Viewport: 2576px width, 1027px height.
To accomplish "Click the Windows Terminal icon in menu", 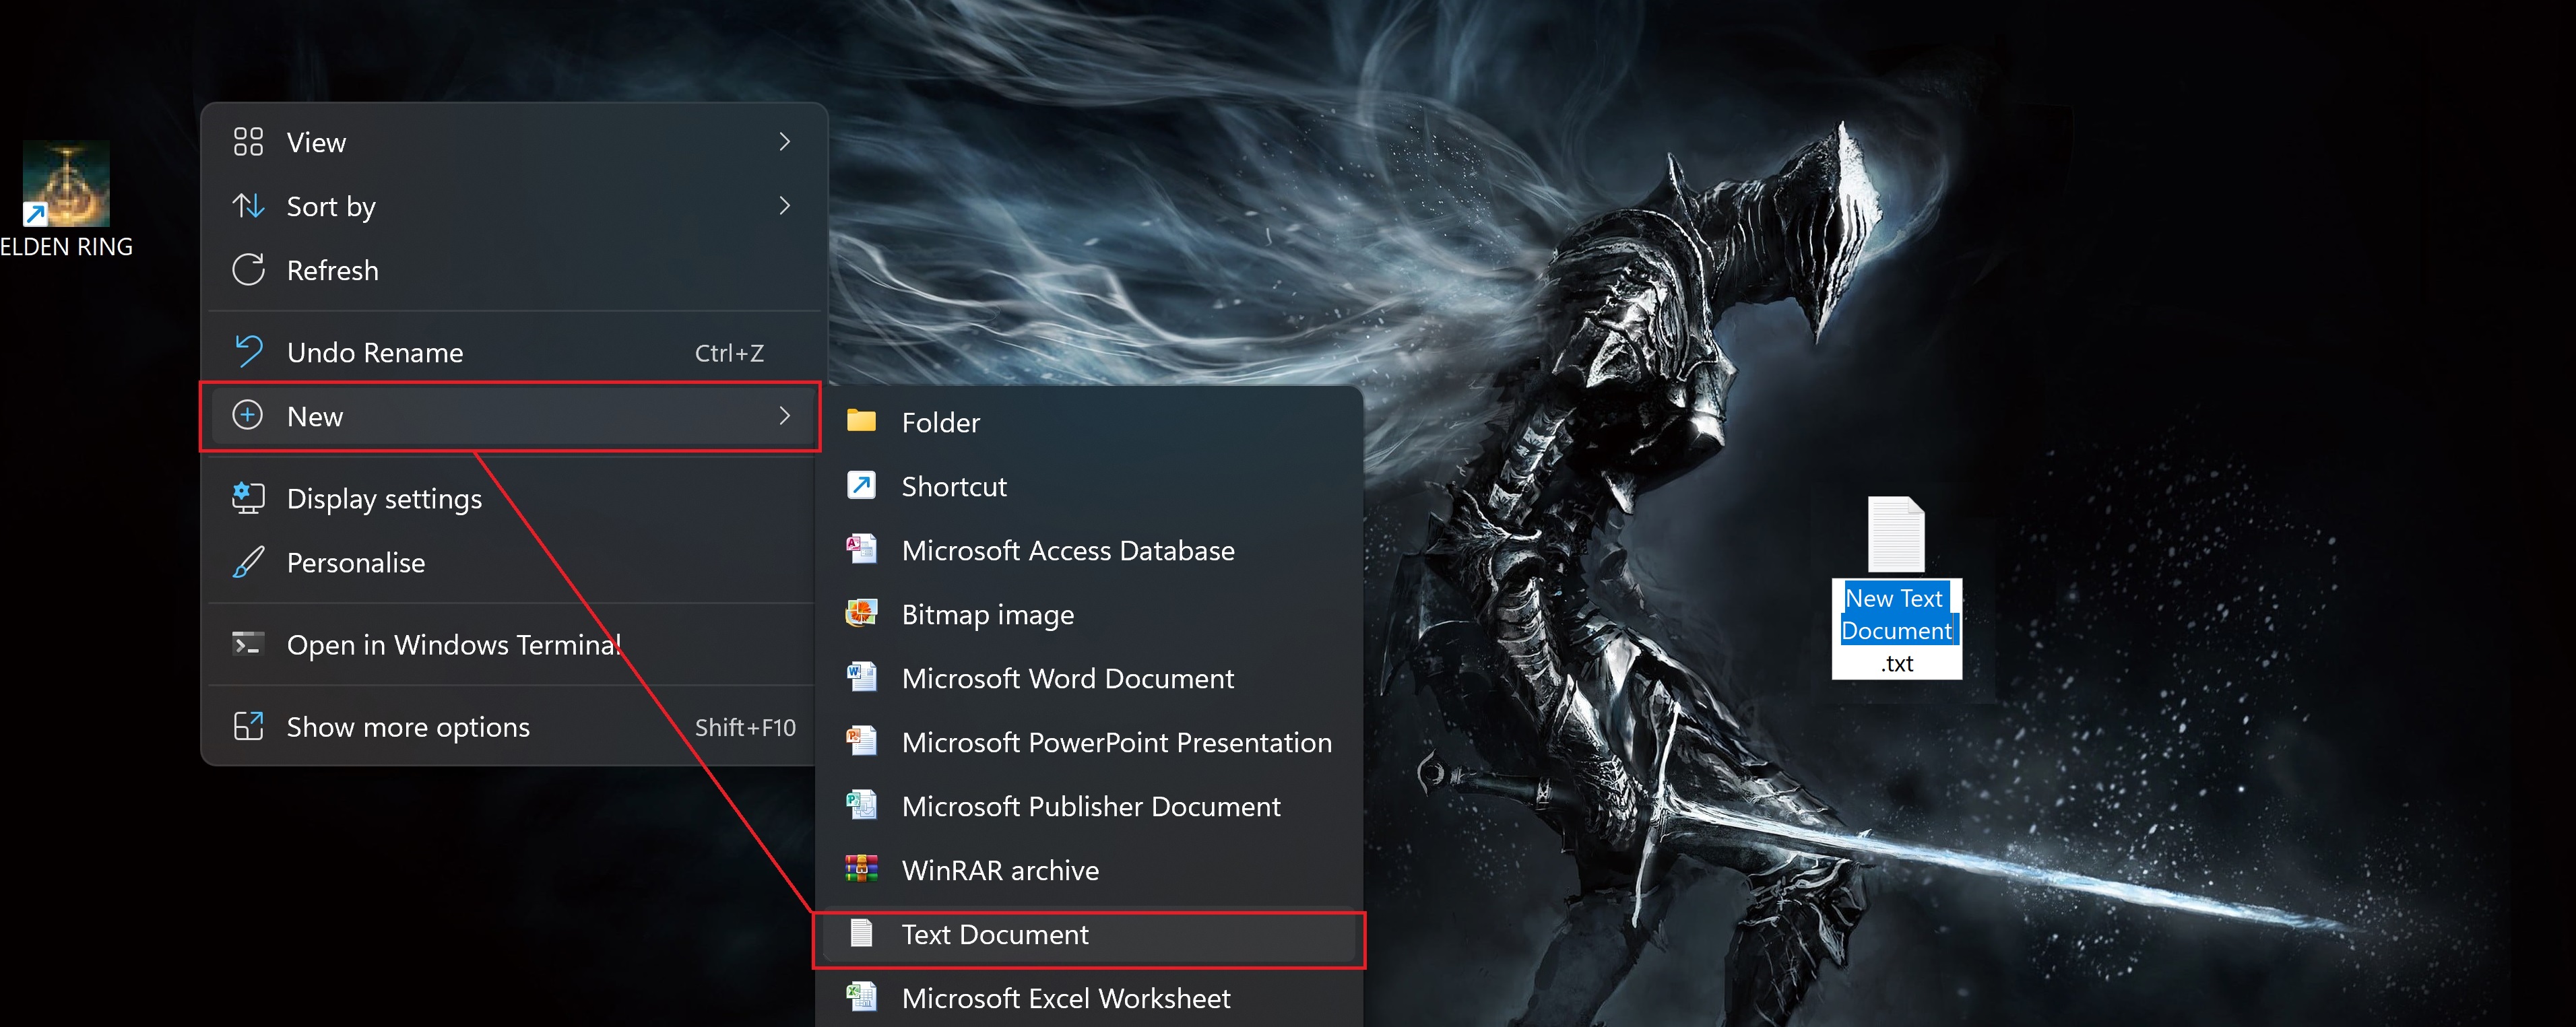I will pos(248,644).
